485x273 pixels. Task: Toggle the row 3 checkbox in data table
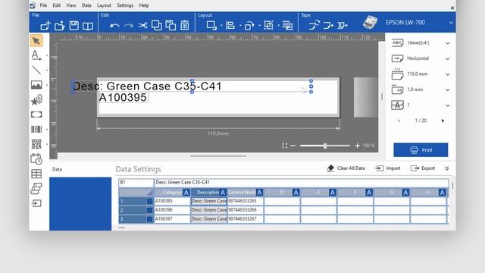150,219
